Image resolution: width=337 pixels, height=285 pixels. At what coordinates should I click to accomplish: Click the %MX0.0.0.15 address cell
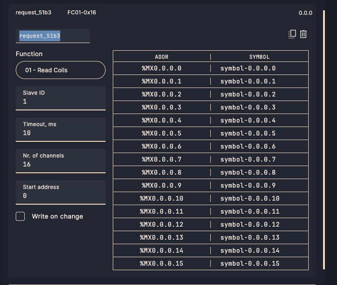pyautogui.click(x=162, y=263)
